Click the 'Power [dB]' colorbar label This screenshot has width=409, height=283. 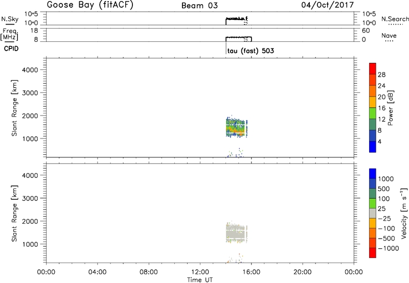pyautogui.click(x=390, y=108)
